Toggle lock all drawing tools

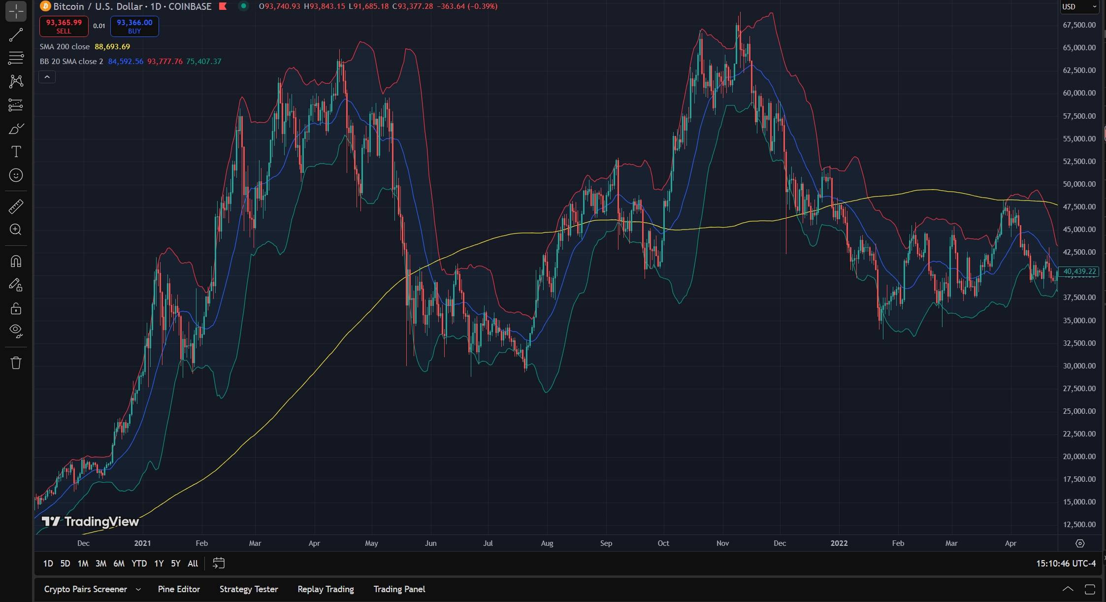coord(16,309)
